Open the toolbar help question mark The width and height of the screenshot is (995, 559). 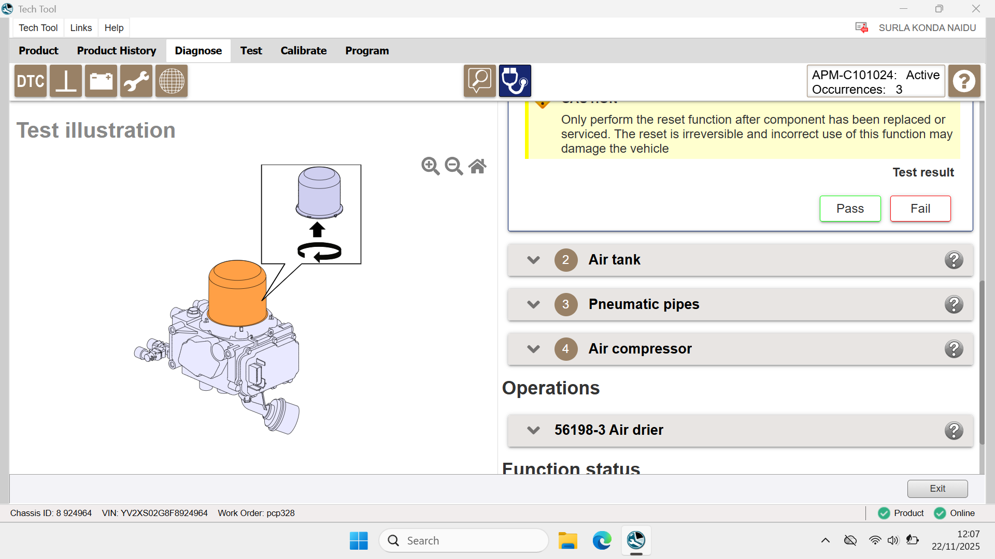(964, 81)
